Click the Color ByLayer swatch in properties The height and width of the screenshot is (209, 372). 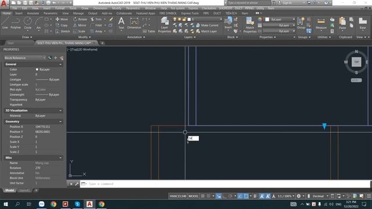[37, 70]
